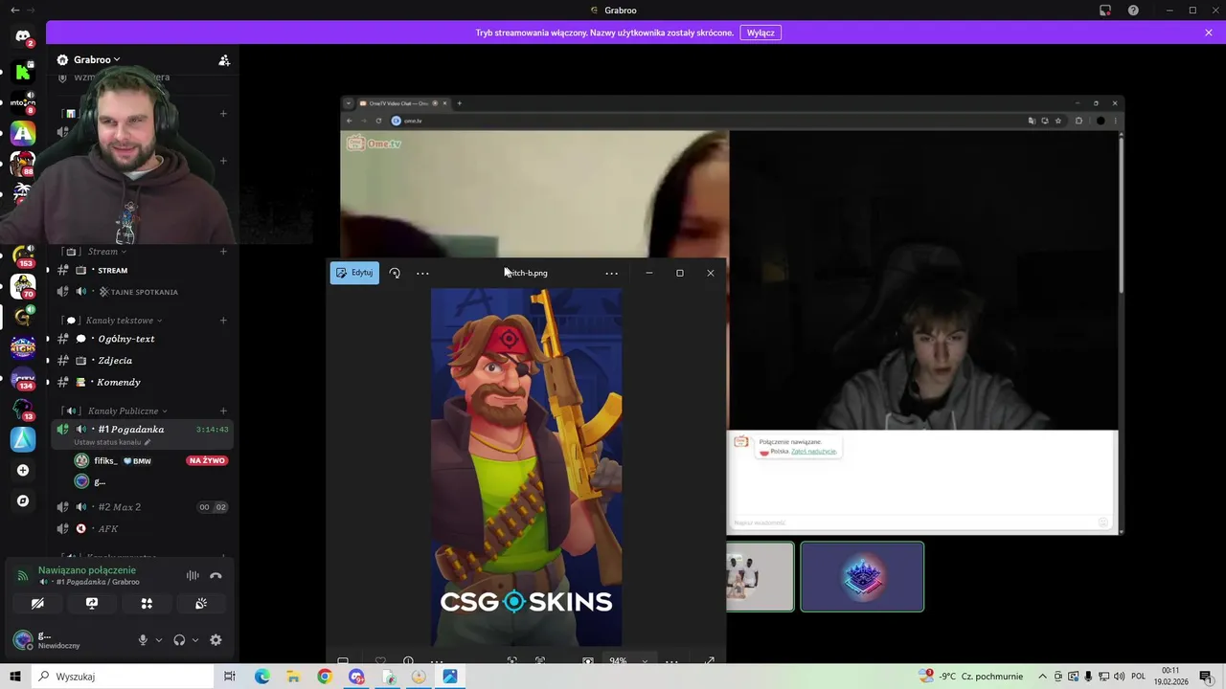The image size is (1226, 689).
Task: Enter fullscreen in Photos viewer
Action: 709,661
